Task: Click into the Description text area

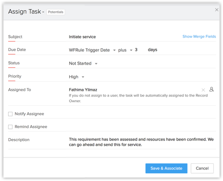Action: tap(141, 142)
